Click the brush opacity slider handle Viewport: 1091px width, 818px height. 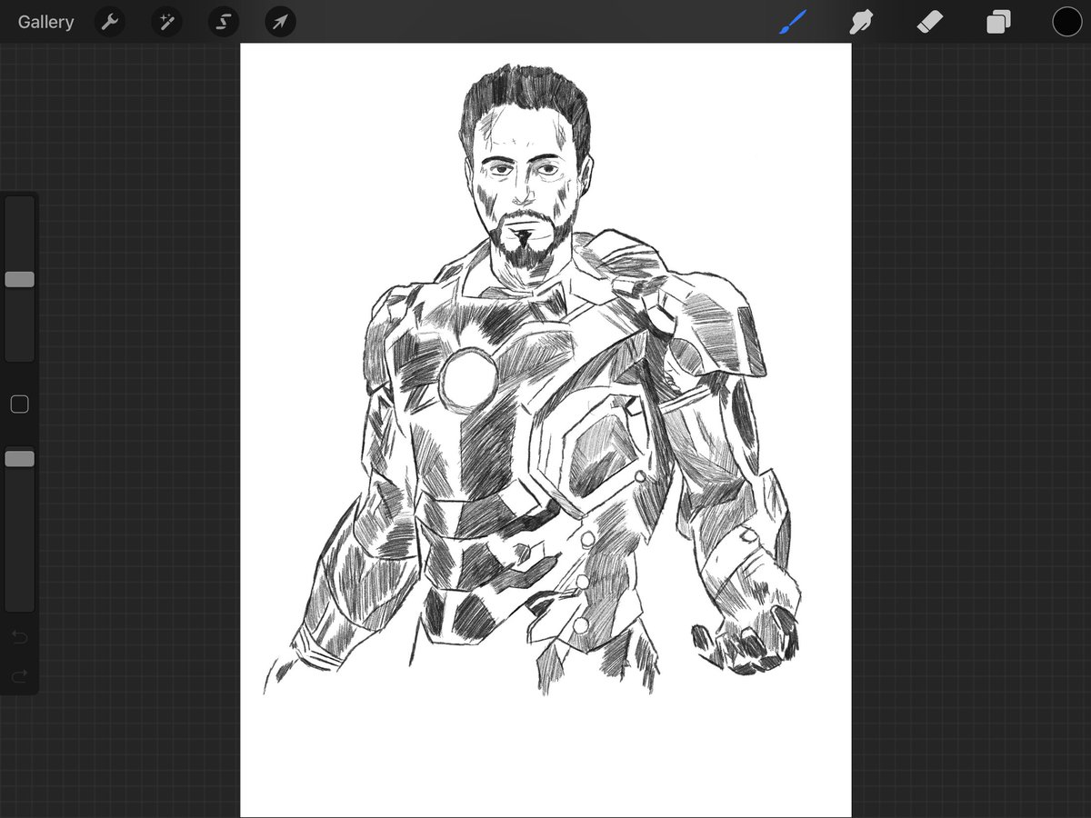pyautogui.click(x=19, y=459)
